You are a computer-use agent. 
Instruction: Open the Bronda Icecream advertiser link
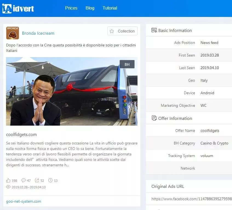pyautogui.click(x=38, y=33)
